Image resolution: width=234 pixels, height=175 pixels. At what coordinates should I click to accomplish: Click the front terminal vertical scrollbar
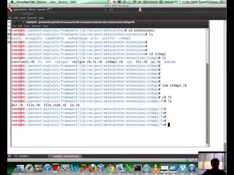207,103
